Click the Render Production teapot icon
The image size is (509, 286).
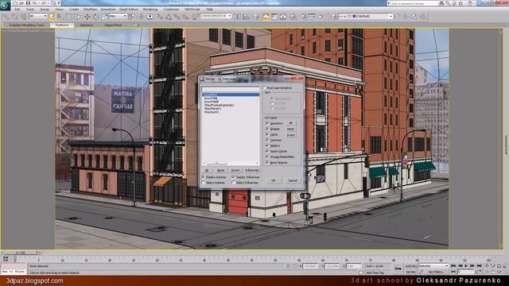coord(321,17)
